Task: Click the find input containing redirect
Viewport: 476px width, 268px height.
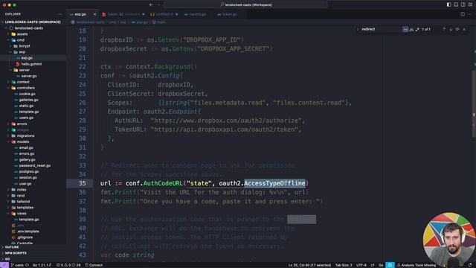Action: click(381, 29)
